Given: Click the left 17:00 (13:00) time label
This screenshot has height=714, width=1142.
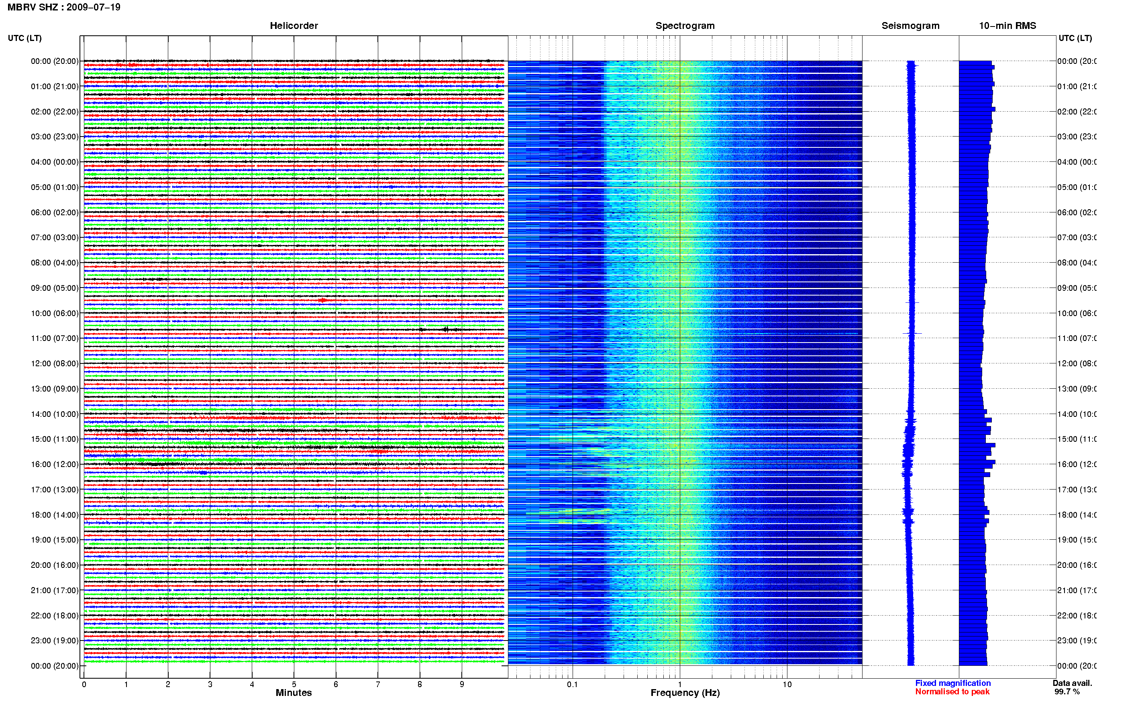Looking at the screenshot, I should pos(55,489).
